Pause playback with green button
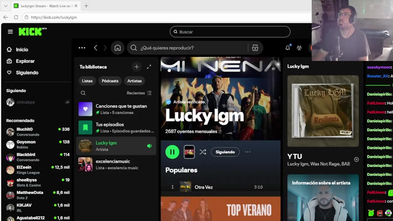 tap(172, 152)
